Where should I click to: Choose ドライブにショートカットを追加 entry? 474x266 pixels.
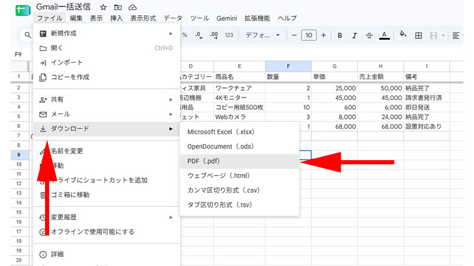pos(107,180)
